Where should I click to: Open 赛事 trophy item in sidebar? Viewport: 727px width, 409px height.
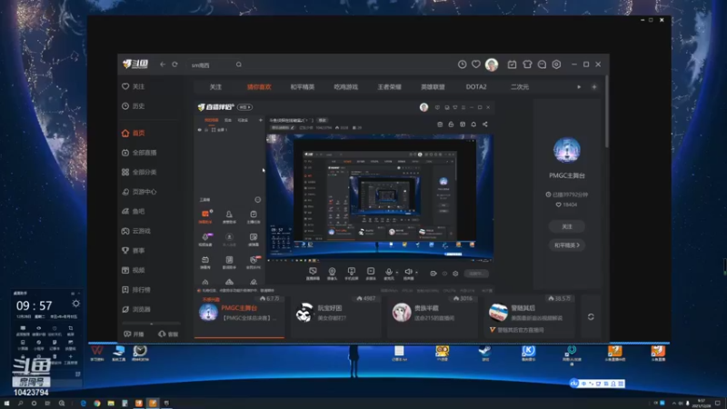[x=134, y=251]
